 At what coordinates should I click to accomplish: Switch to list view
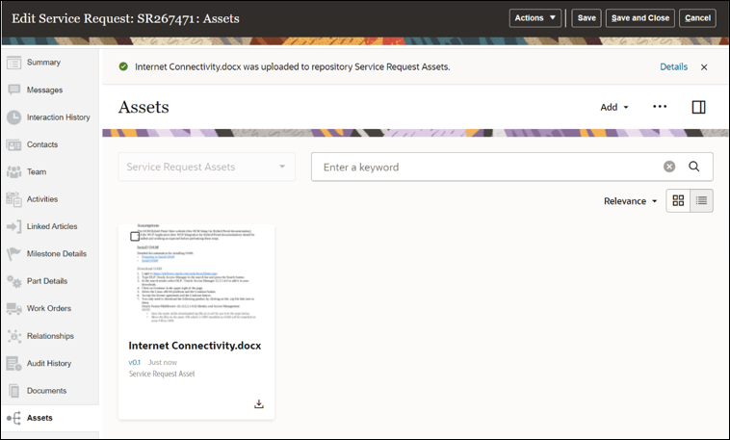point(701,200)
